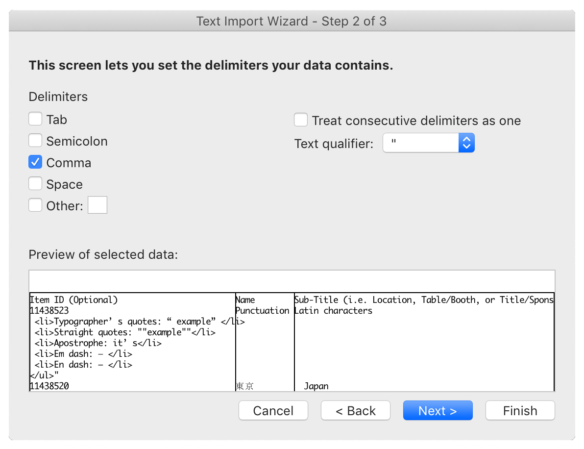Proceed with the Next > button

click(x=438, y=411)
